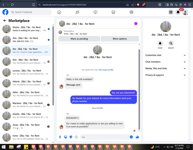Choose a GIF icon in composer
Viewport: 193px width, 150px height.
point(76,137)
